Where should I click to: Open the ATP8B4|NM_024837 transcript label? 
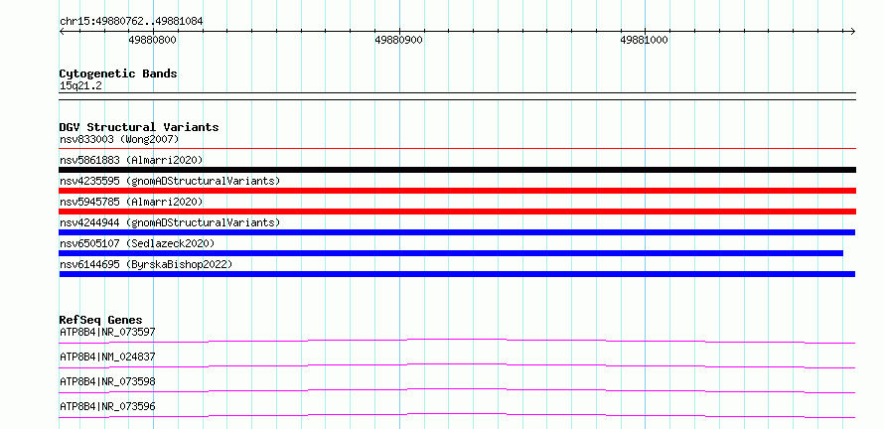[x=107, y=357]
